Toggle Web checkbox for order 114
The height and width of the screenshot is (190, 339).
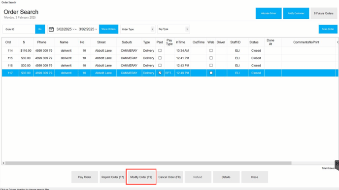(211, 50)
